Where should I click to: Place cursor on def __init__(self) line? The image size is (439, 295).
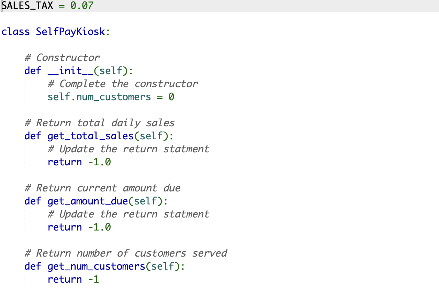[79, 71]
